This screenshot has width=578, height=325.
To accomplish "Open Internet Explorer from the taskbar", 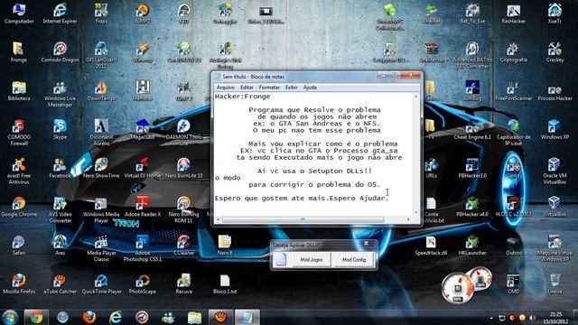I will 116,317.
